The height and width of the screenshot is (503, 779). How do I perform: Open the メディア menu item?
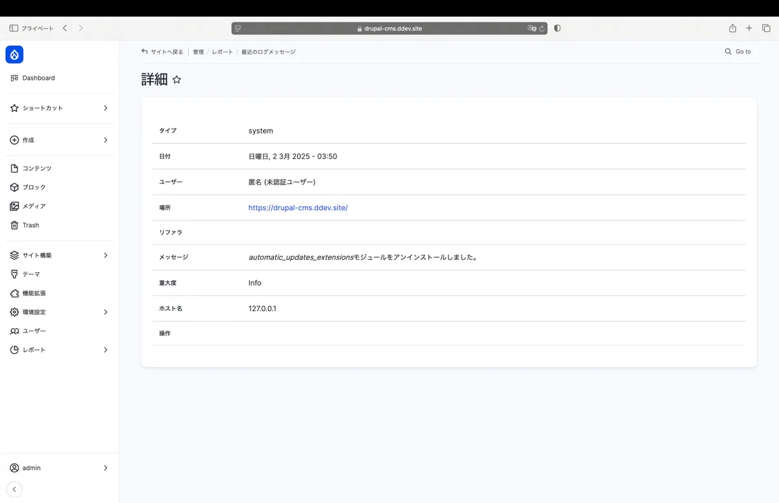click(x=60, y=206)
